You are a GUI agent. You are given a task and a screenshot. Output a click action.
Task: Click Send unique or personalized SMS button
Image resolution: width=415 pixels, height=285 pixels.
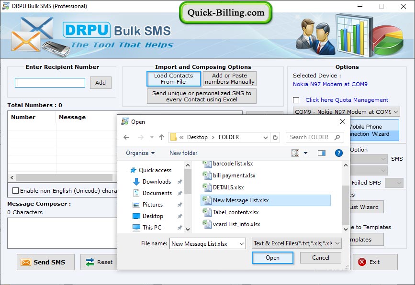(202, 96)
